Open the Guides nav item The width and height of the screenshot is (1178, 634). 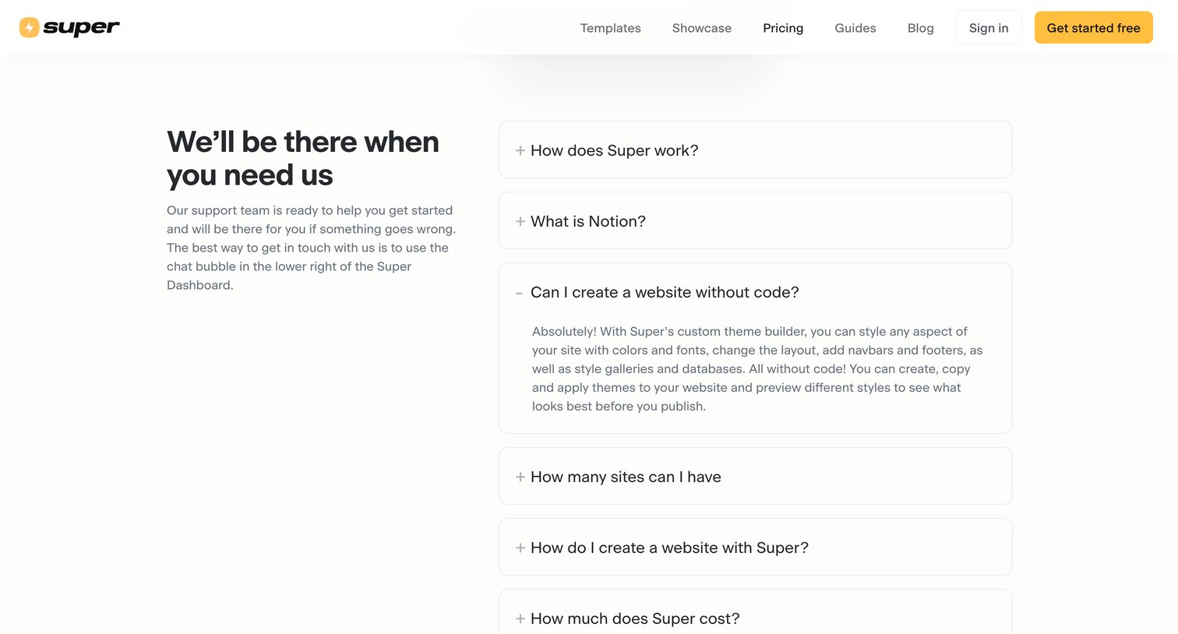[855, 28]
